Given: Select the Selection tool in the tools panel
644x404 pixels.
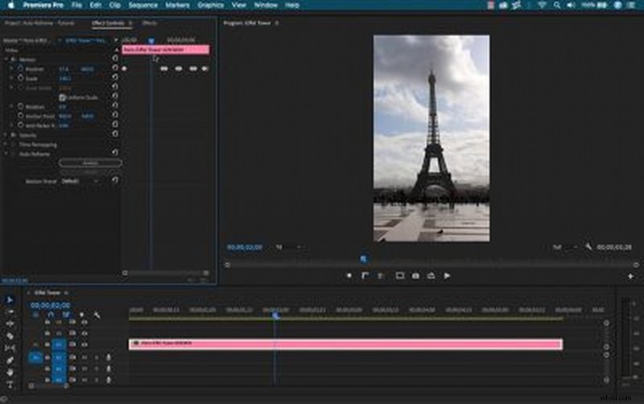Looking at the screenshot, I should tap(10, 299).
